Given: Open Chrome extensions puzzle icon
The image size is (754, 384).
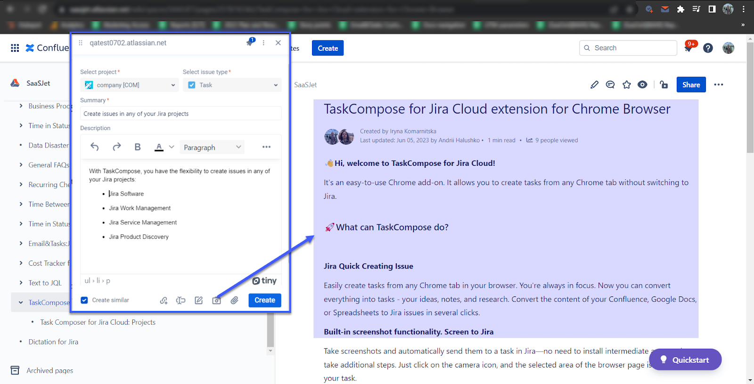Looking at the screenshot, I should point(680,9).
